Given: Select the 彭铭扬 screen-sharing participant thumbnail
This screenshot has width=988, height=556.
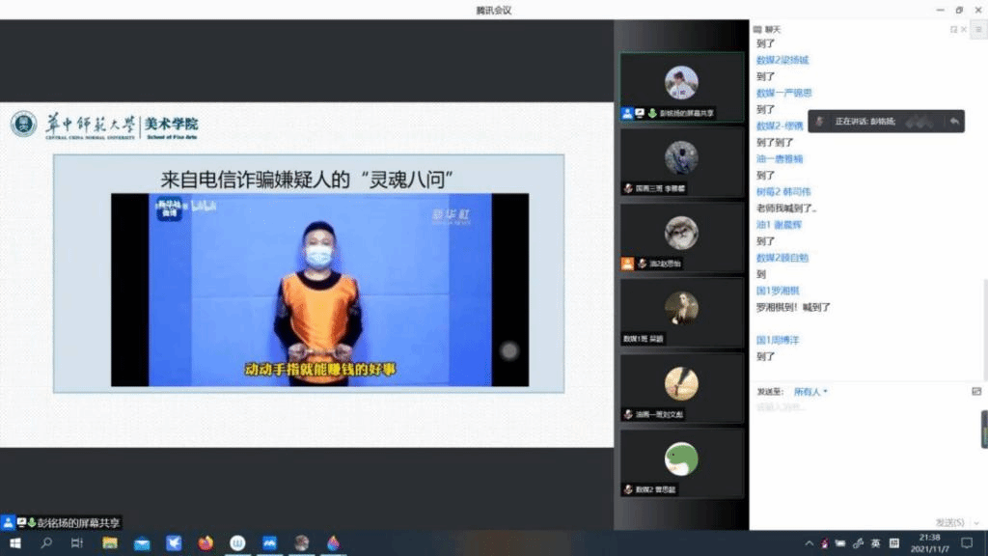Looking at the screenshot, I should 681,86.
